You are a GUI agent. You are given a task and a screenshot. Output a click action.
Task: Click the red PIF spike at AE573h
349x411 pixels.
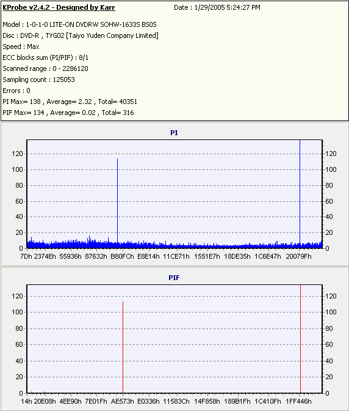coord(123,347)
